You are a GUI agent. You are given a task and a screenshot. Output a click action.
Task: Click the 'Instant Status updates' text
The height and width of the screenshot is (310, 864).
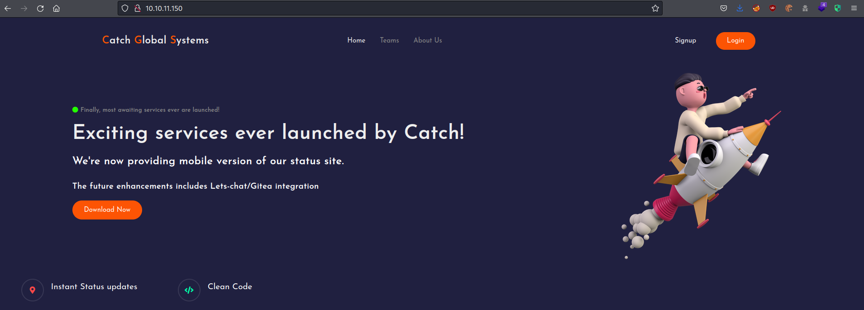[x=94, y=286]
